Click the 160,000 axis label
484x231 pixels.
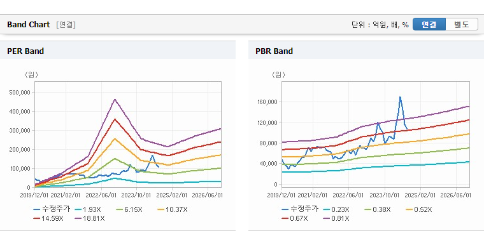267,102
